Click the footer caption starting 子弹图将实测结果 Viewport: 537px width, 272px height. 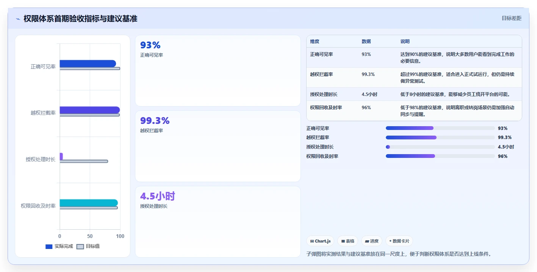[399, 254]
